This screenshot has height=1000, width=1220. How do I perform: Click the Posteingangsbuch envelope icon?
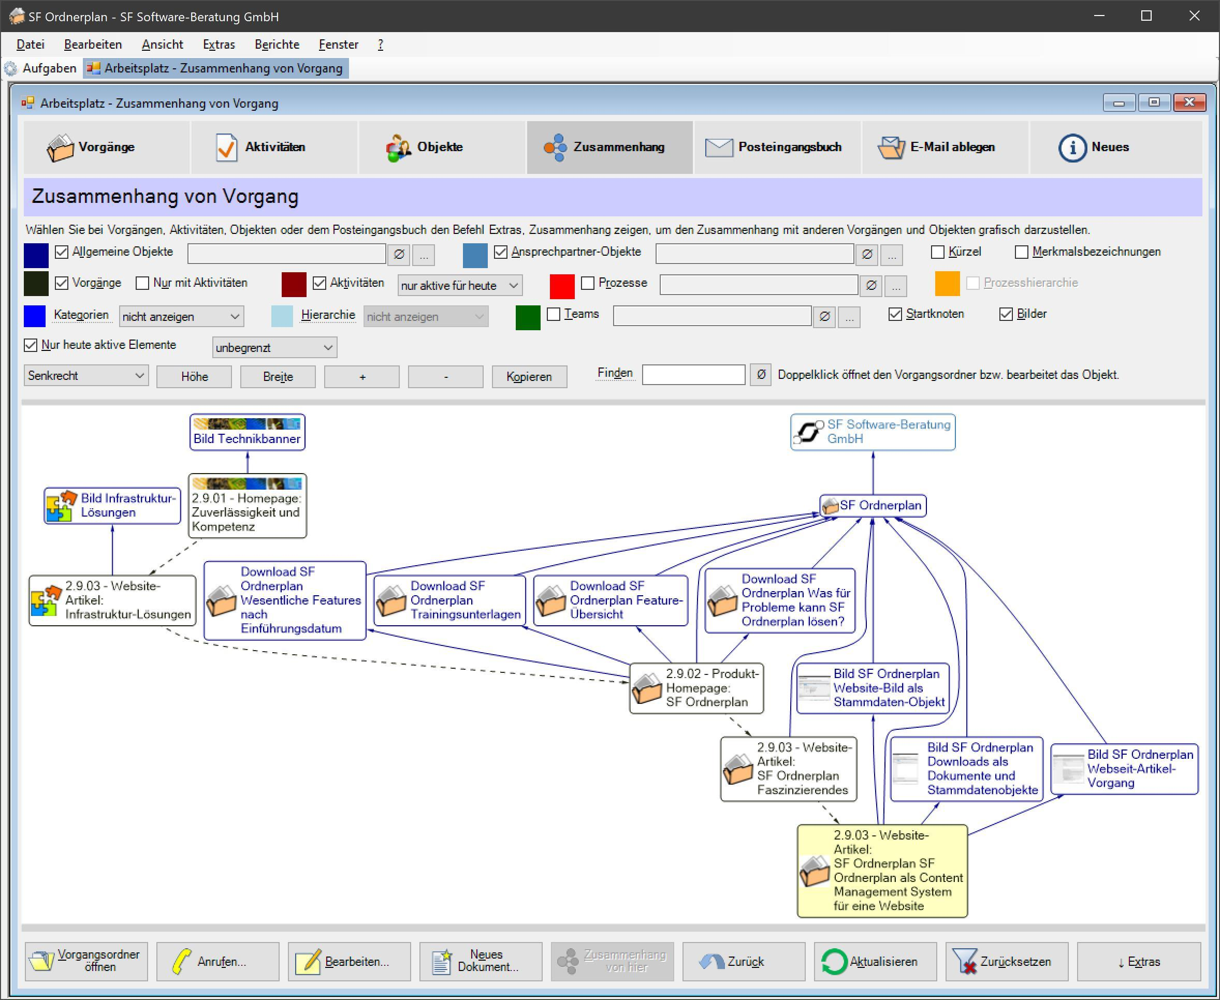pyautogui.click(x=719, y=148)
